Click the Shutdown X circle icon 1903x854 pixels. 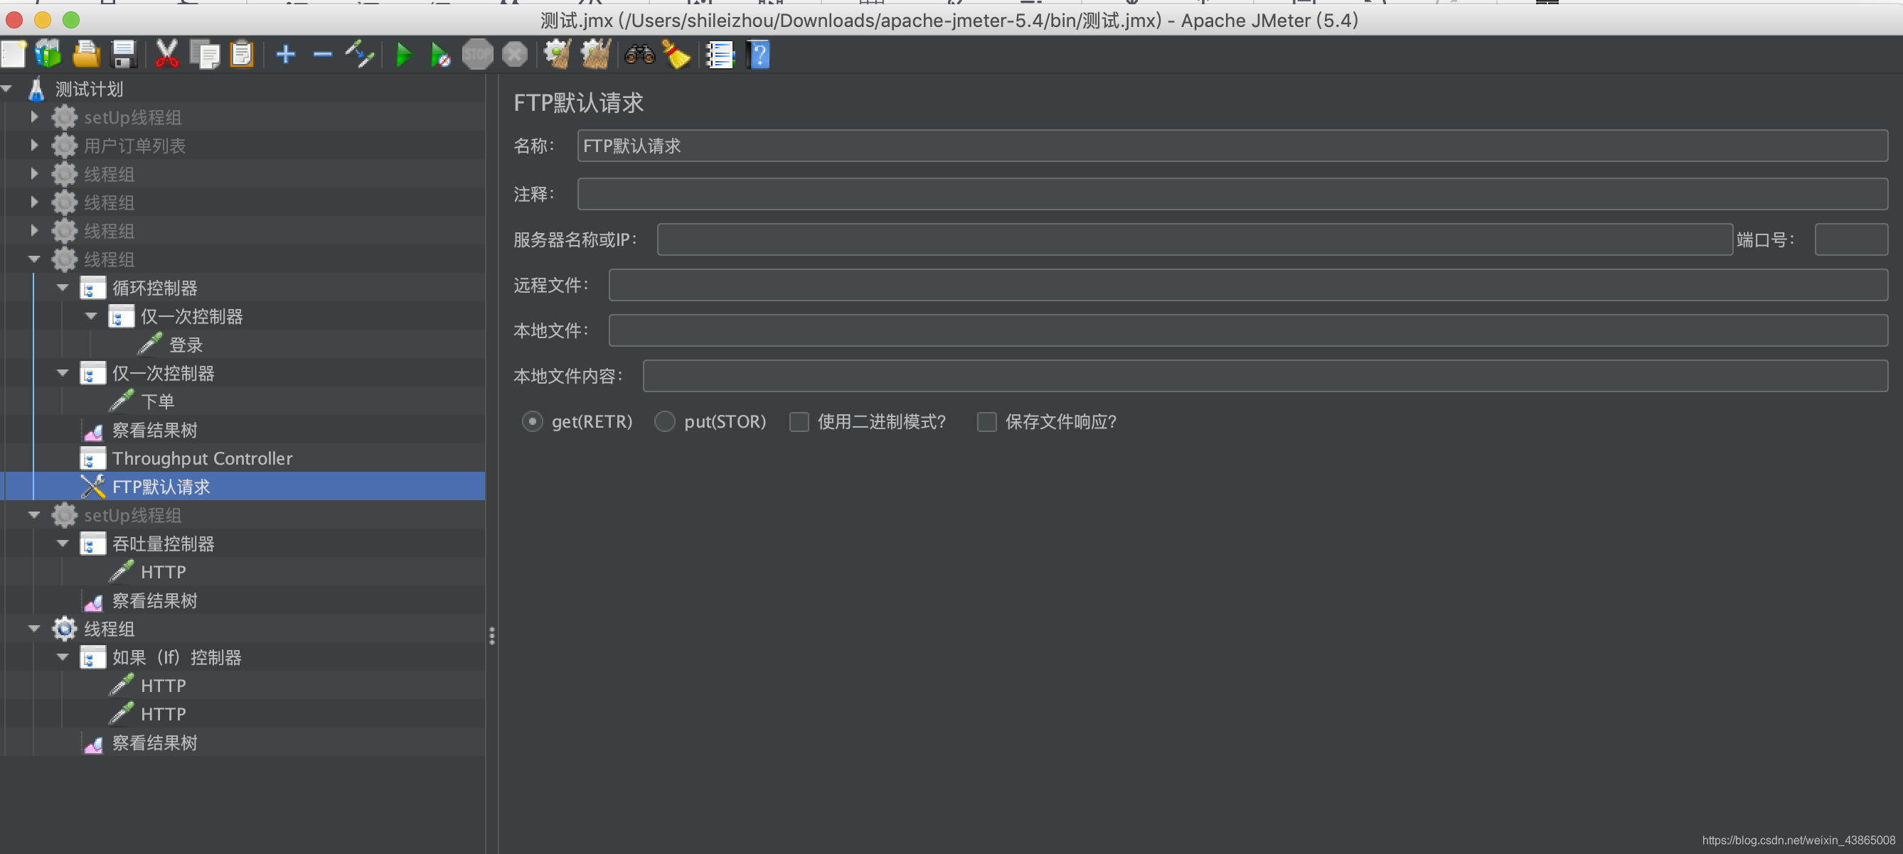(x=515, y=55)
